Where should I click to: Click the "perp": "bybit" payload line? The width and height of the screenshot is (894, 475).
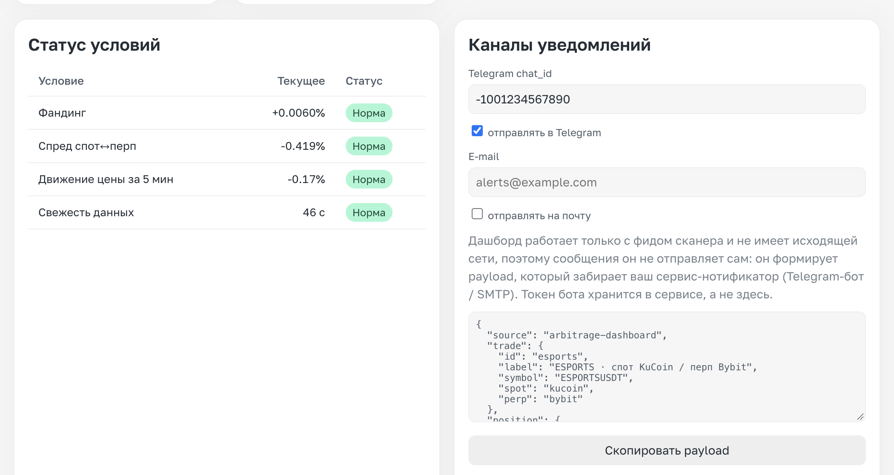point(540,399)
